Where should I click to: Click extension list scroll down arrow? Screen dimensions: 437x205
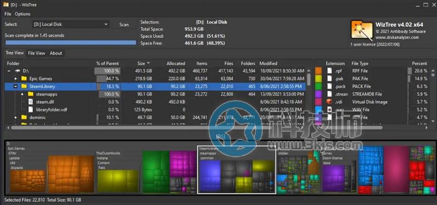pyautogui.click(x=433, y=121)
